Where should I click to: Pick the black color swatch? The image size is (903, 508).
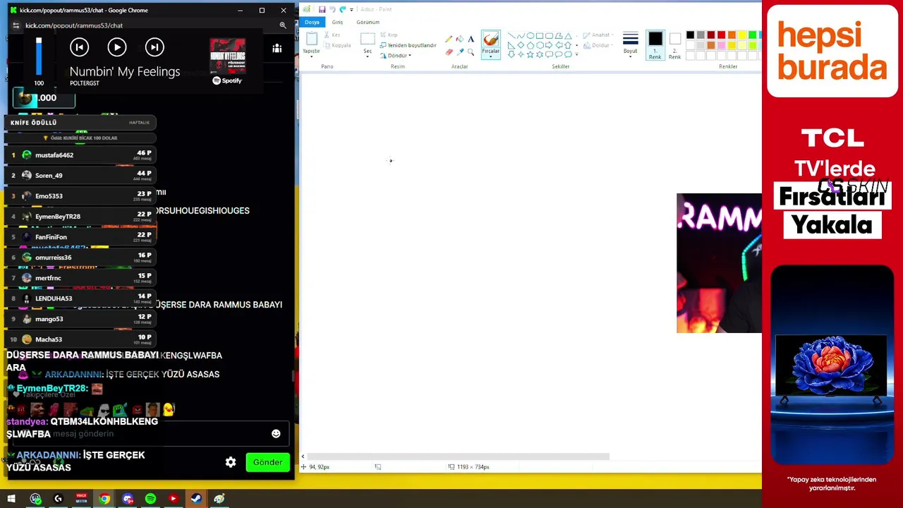(x=690, y=35)
